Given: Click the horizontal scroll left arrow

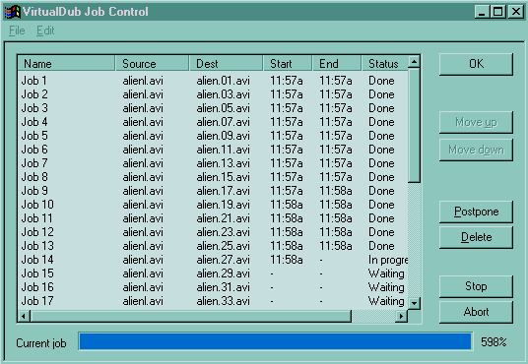Looking at the screenshot, I should point(24,316).
